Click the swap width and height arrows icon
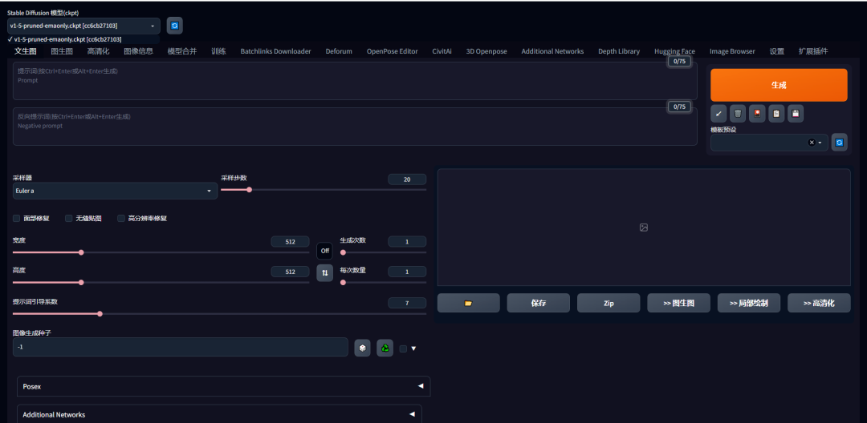 click(x=324, y=273)
